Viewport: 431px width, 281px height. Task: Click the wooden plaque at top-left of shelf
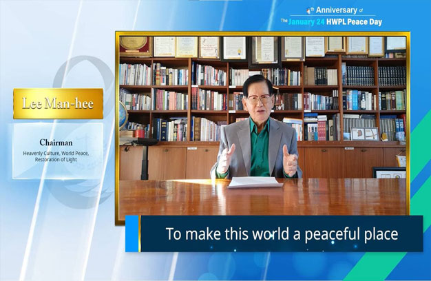click(x=134, y=45)
